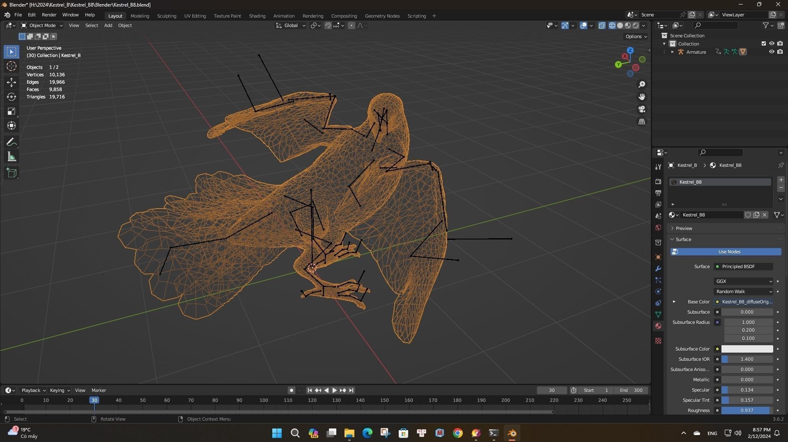Jump to timeline end frame
The width and height of the screenshot is (788, 442).
click(351, 390)
